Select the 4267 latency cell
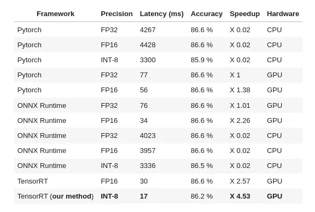Screen dimensions: 315x212 click(x=148, y=30)
